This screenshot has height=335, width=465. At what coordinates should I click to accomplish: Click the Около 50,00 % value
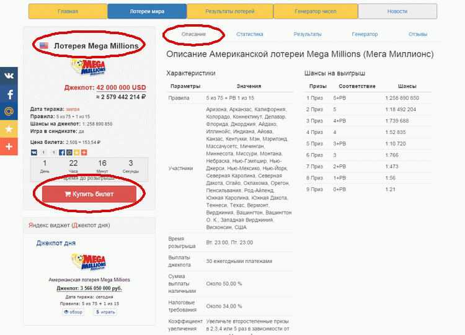[x=224, y=284]
